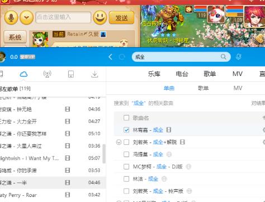
Task: Click MV icon on Katy Perry Roar row
Action: click(x=68, y=195)
